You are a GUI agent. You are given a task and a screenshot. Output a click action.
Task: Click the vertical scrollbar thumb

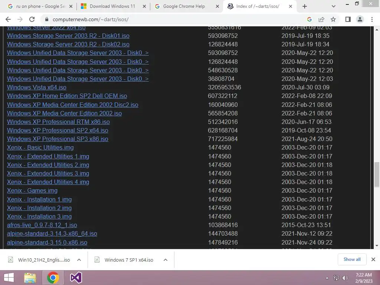click(377, 175)
